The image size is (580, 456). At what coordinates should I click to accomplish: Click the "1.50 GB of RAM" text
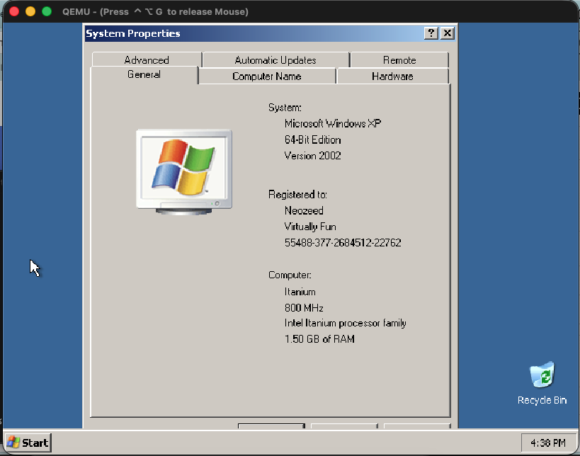(x=319, y=338)
